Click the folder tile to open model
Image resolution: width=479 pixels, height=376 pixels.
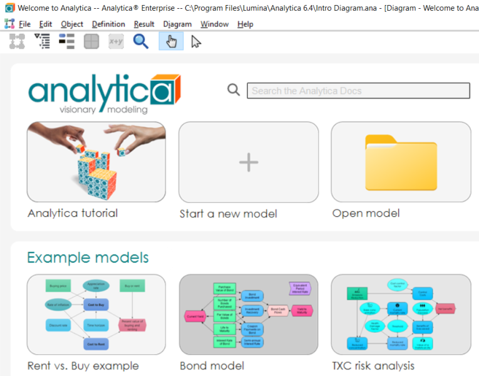[401, 162]
